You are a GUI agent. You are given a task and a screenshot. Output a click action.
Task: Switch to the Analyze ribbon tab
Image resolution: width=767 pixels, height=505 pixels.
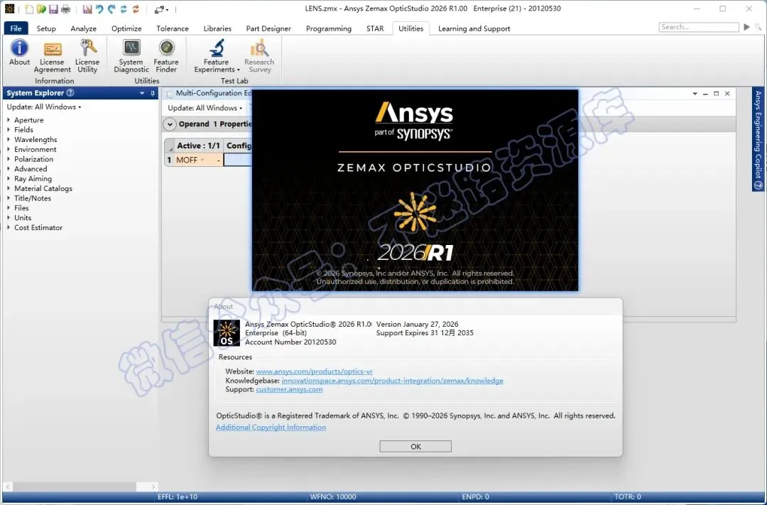pyautogui.click(x=83, y=28)
